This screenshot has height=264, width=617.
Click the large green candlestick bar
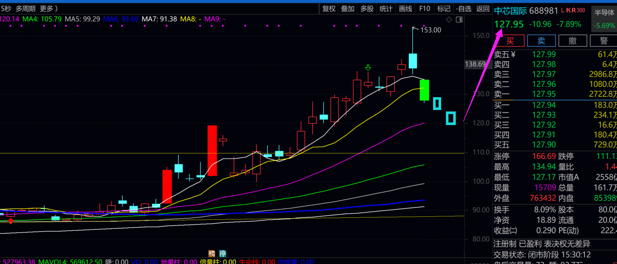pyautogui.click(x=424, y=90)
